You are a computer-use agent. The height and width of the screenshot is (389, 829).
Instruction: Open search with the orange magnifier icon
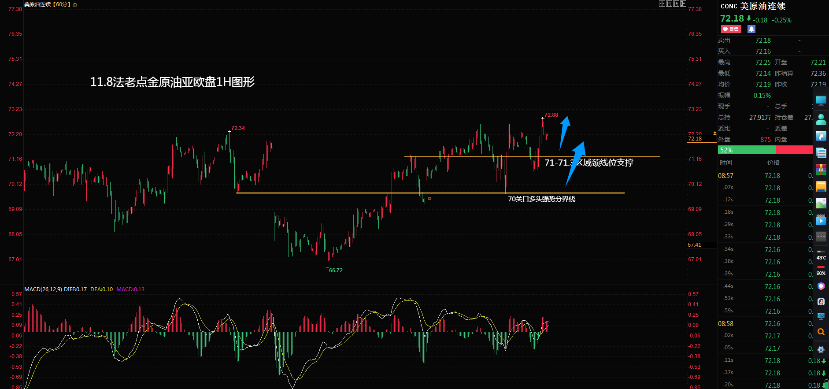pyautogui.click(x=821, y=332)
